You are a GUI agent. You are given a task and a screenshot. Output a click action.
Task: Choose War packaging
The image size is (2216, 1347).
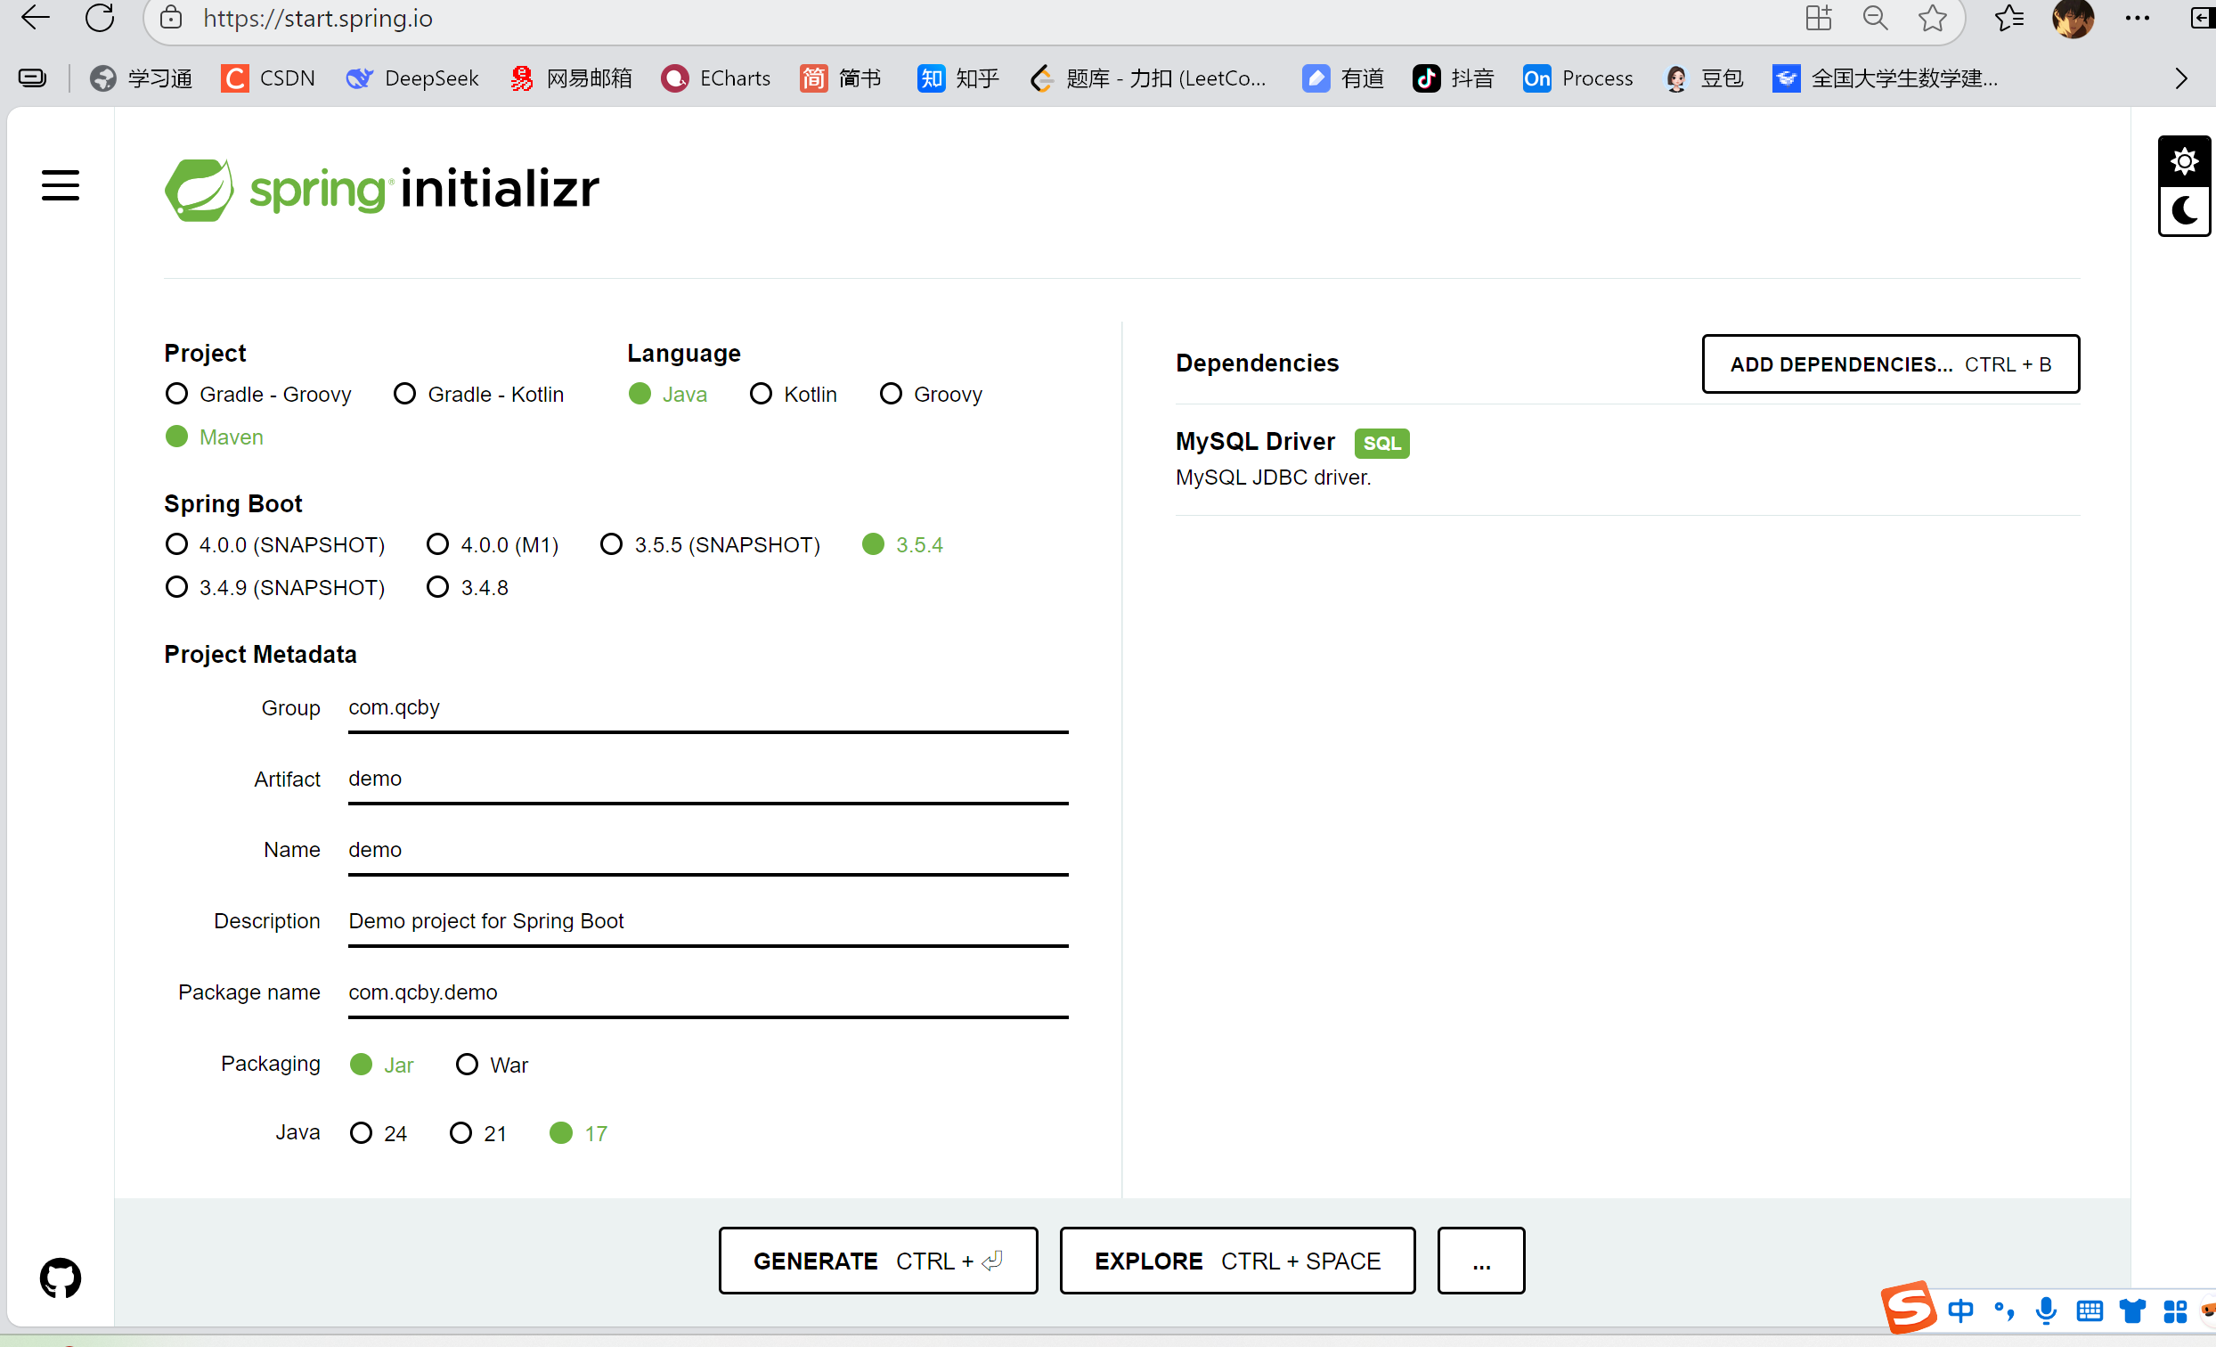[492, 1065]
